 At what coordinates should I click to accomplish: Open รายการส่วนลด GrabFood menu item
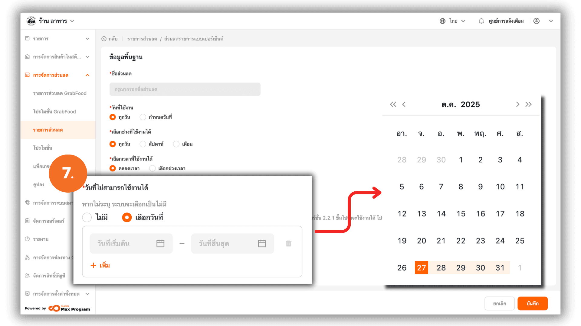(x=60, y=94)
